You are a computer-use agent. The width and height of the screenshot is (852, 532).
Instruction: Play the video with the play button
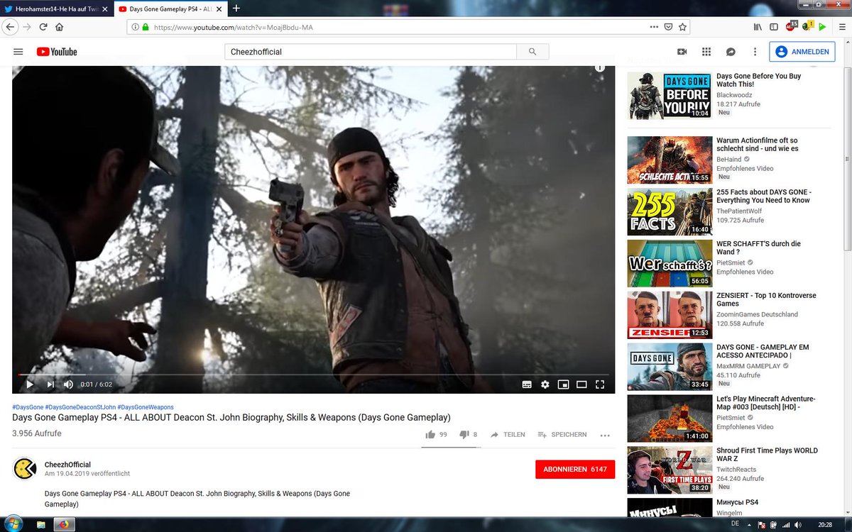[x=30, y=384]
